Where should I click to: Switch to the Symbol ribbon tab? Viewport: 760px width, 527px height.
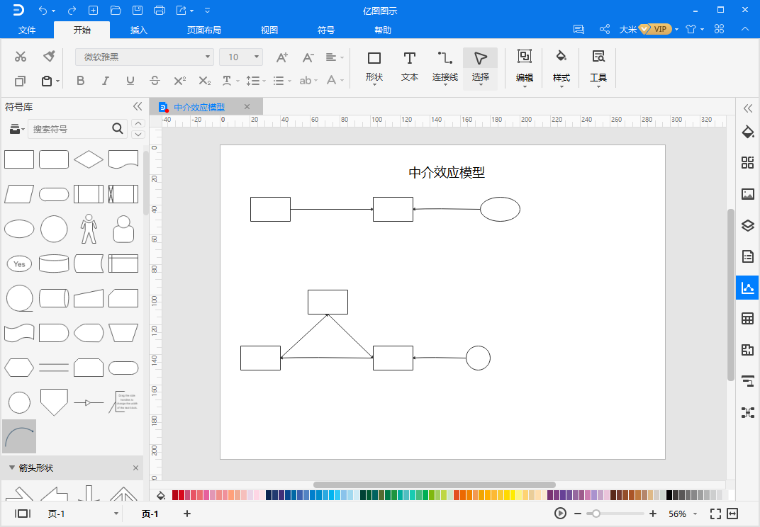coord(326,30)
